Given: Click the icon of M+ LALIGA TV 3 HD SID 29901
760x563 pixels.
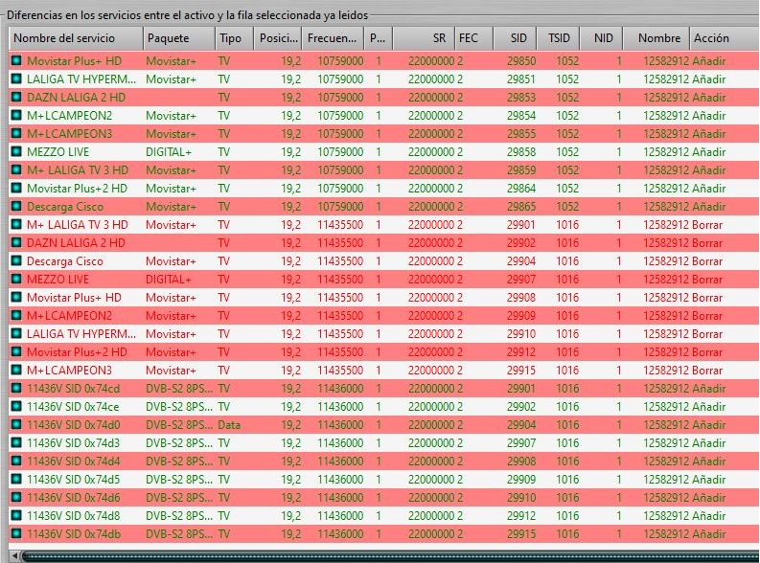Looking at the screenshot, I should click(16, 225).
